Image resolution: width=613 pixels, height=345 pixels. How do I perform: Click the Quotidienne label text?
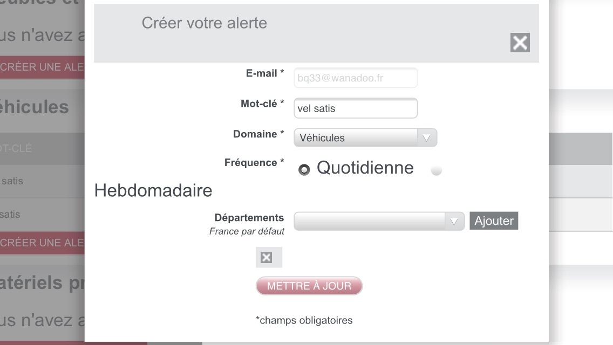click(x=365, y=168)
